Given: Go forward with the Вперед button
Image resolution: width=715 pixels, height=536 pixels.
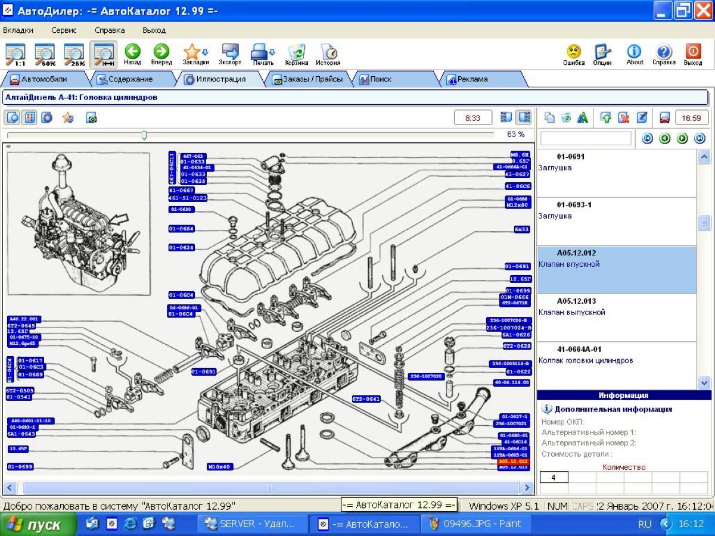Looking at the screenshot, I should (x=161, y=54).
